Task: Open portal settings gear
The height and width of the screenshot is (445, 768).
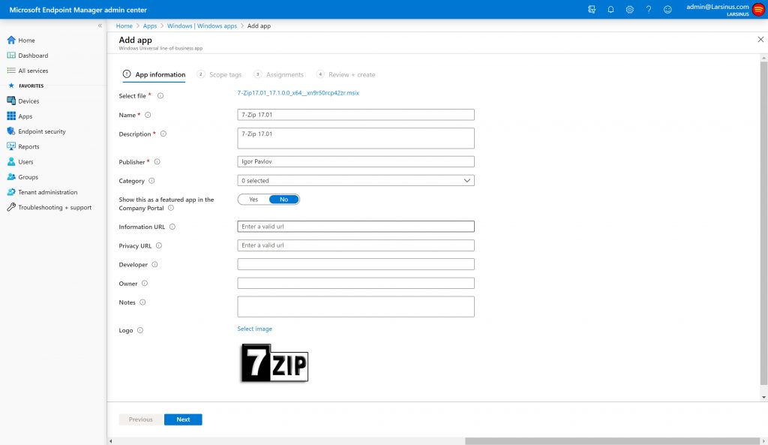Action: (x=630, y=9)
